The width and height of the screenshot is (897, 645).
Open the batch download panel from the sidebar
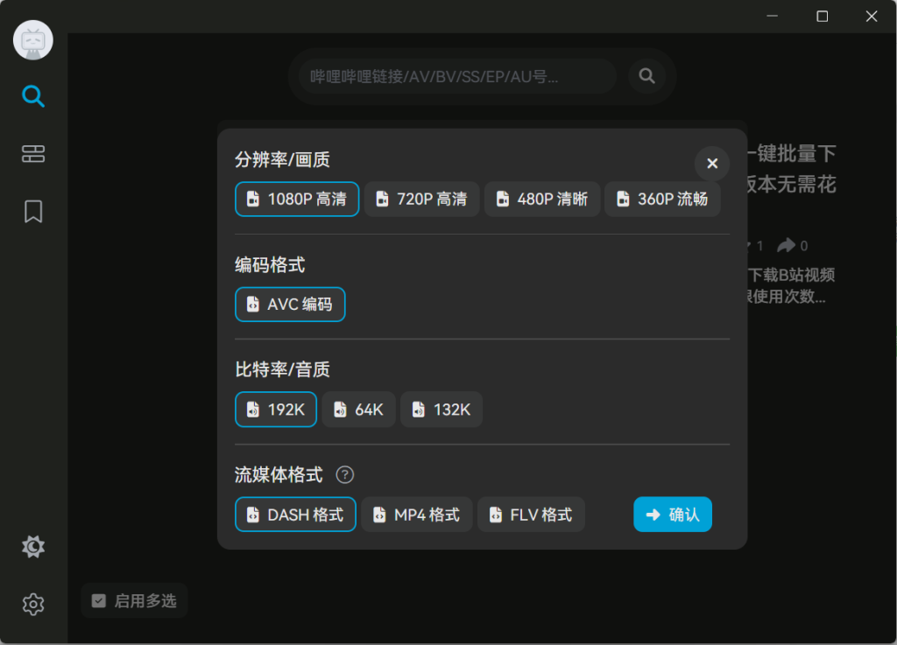tap(32, 153)
